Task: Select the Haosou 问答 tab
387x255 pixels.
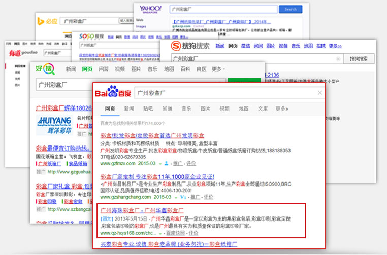Action: [104, 69]
